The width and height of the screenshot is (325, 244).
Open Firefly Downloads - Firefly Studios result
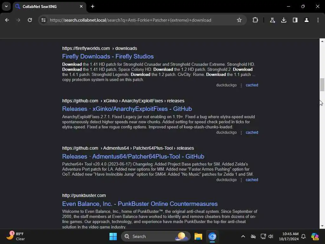[x=108, y=57]
